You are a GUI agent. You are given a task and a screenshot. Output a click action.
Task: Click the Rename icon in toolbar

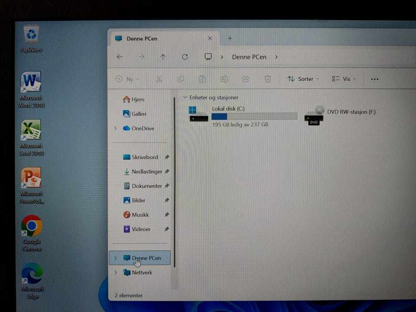224,79
